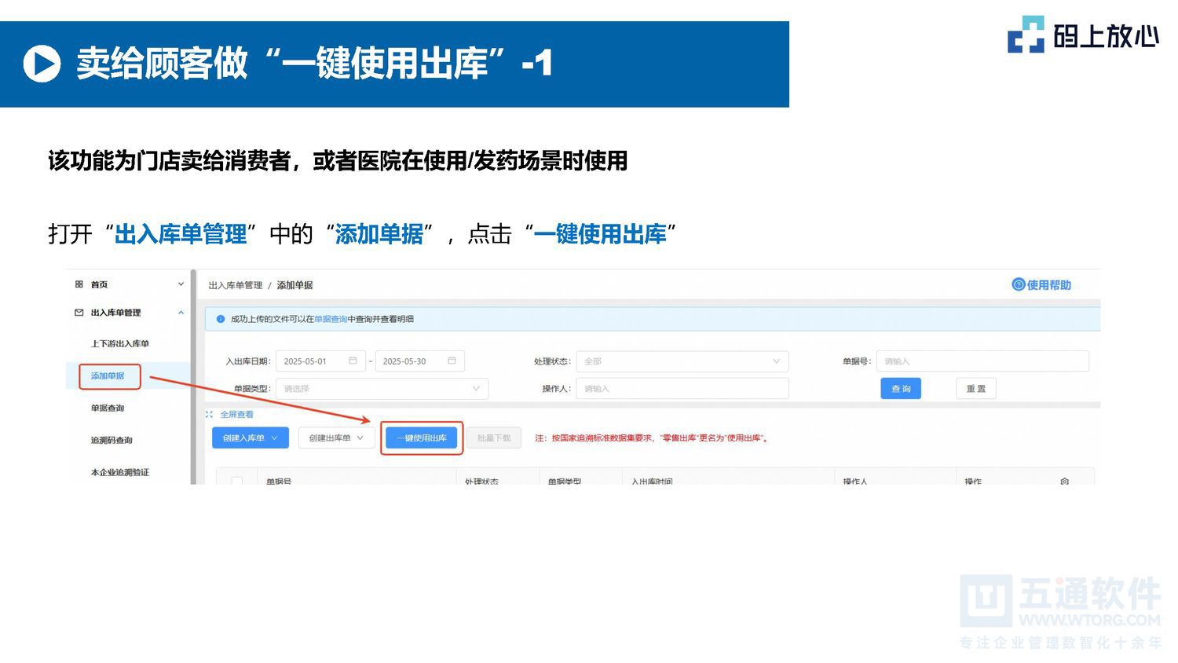Open the 处理状态 dropdown

tap(682, 361)
